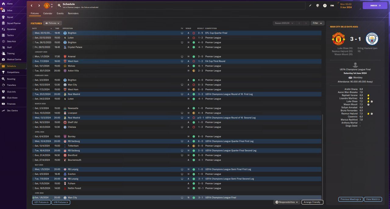Screen dimensions: 390x209
Task: Open the help question mark icon
Action: pyautogui.click(x=325, y=5)
